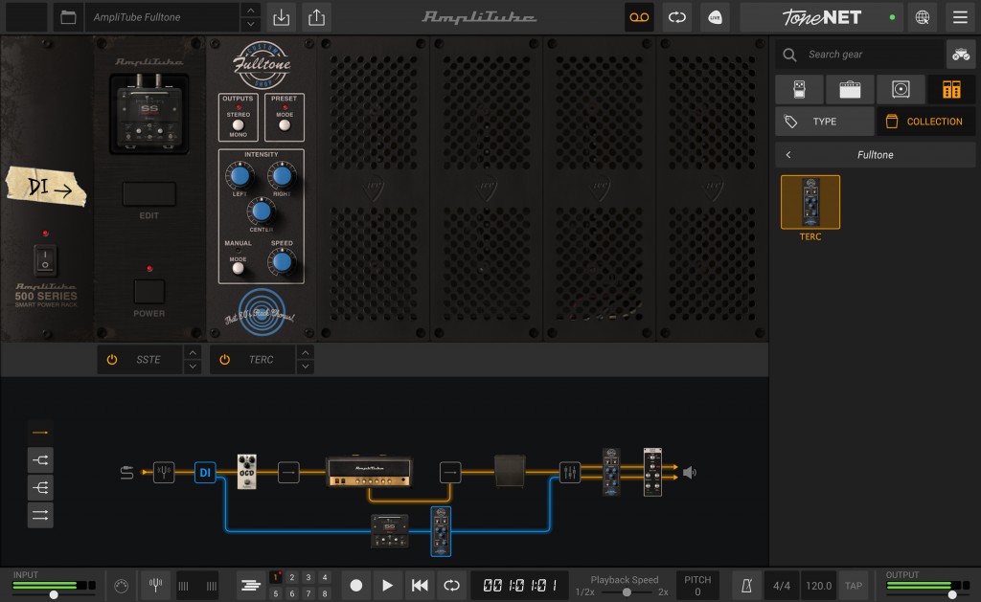981x602 pixels.
Task: Open the amplifier category in gear browser
Action: (x=849, y=89)
